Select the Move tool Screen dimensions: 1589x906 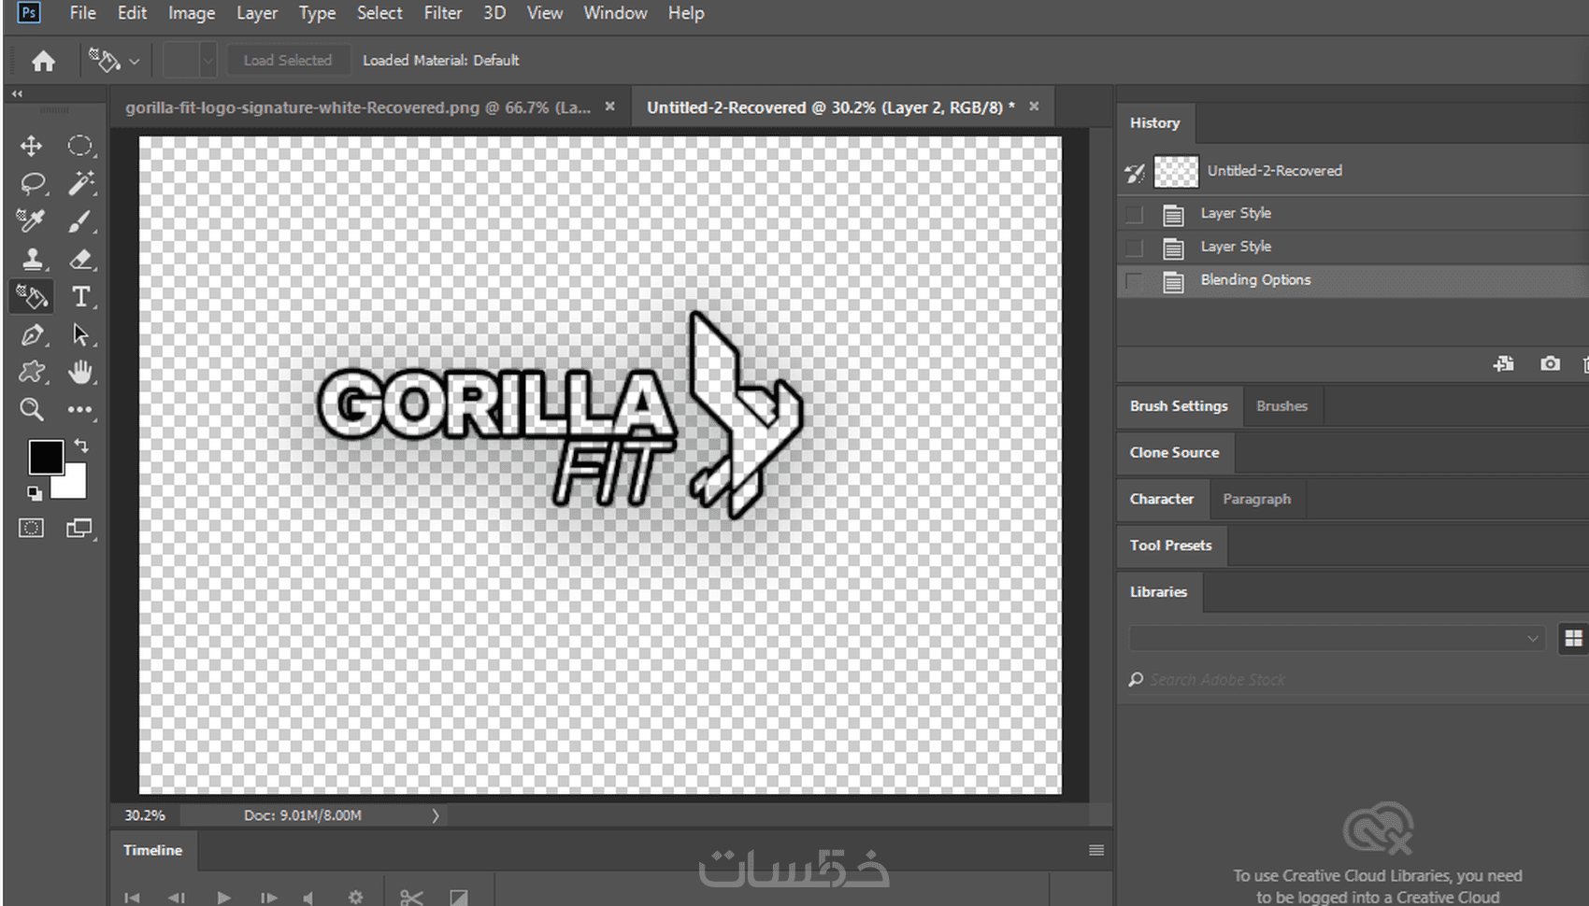pyautogui.click(x=31, y=146)
